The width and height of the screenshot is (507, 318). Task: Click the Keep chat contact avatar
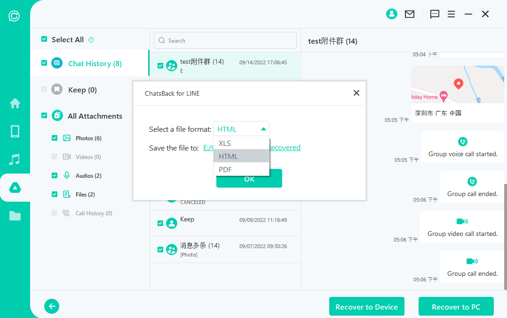(x=171, y=223)
